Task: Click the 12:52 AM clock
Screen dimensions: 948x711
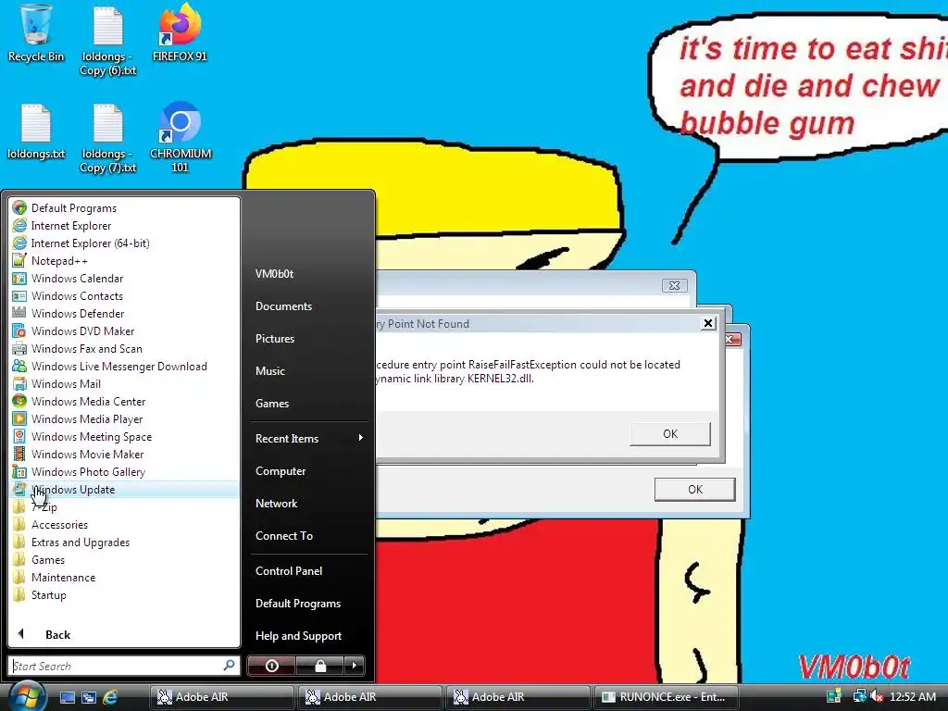Action: [912, 696]
